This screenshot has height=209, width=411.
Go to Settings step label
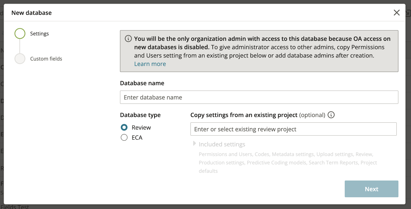pyautogui.click(x=39, y=34)
